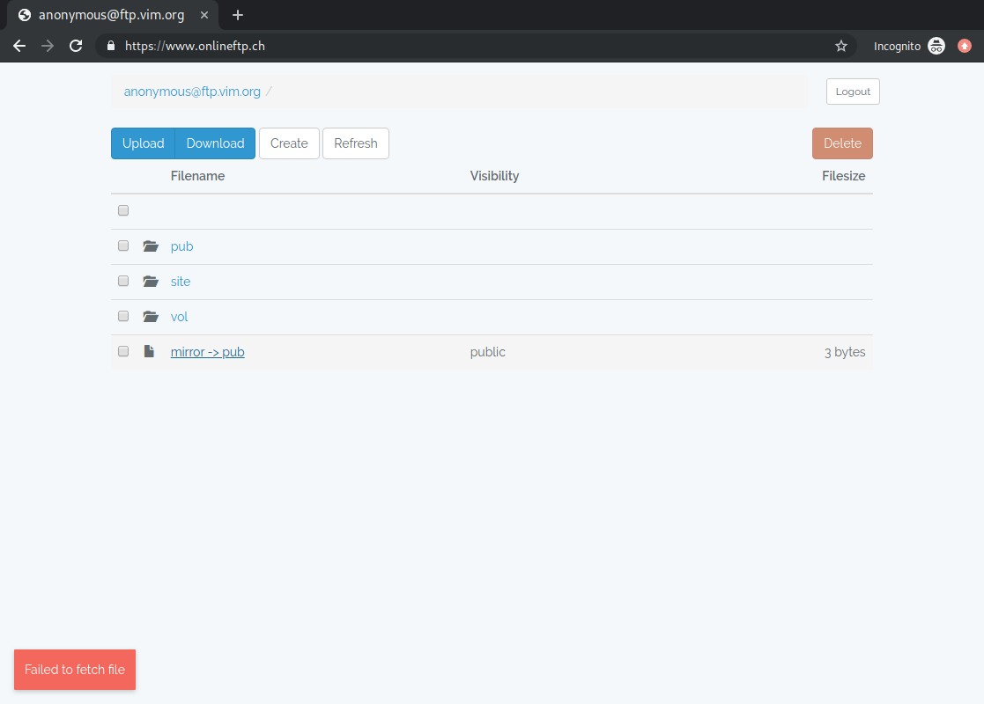Image resolution: width=984 pixels, height=704 pixels.
Task: Click the folder icon beside pub
Action: coord(150,246)
